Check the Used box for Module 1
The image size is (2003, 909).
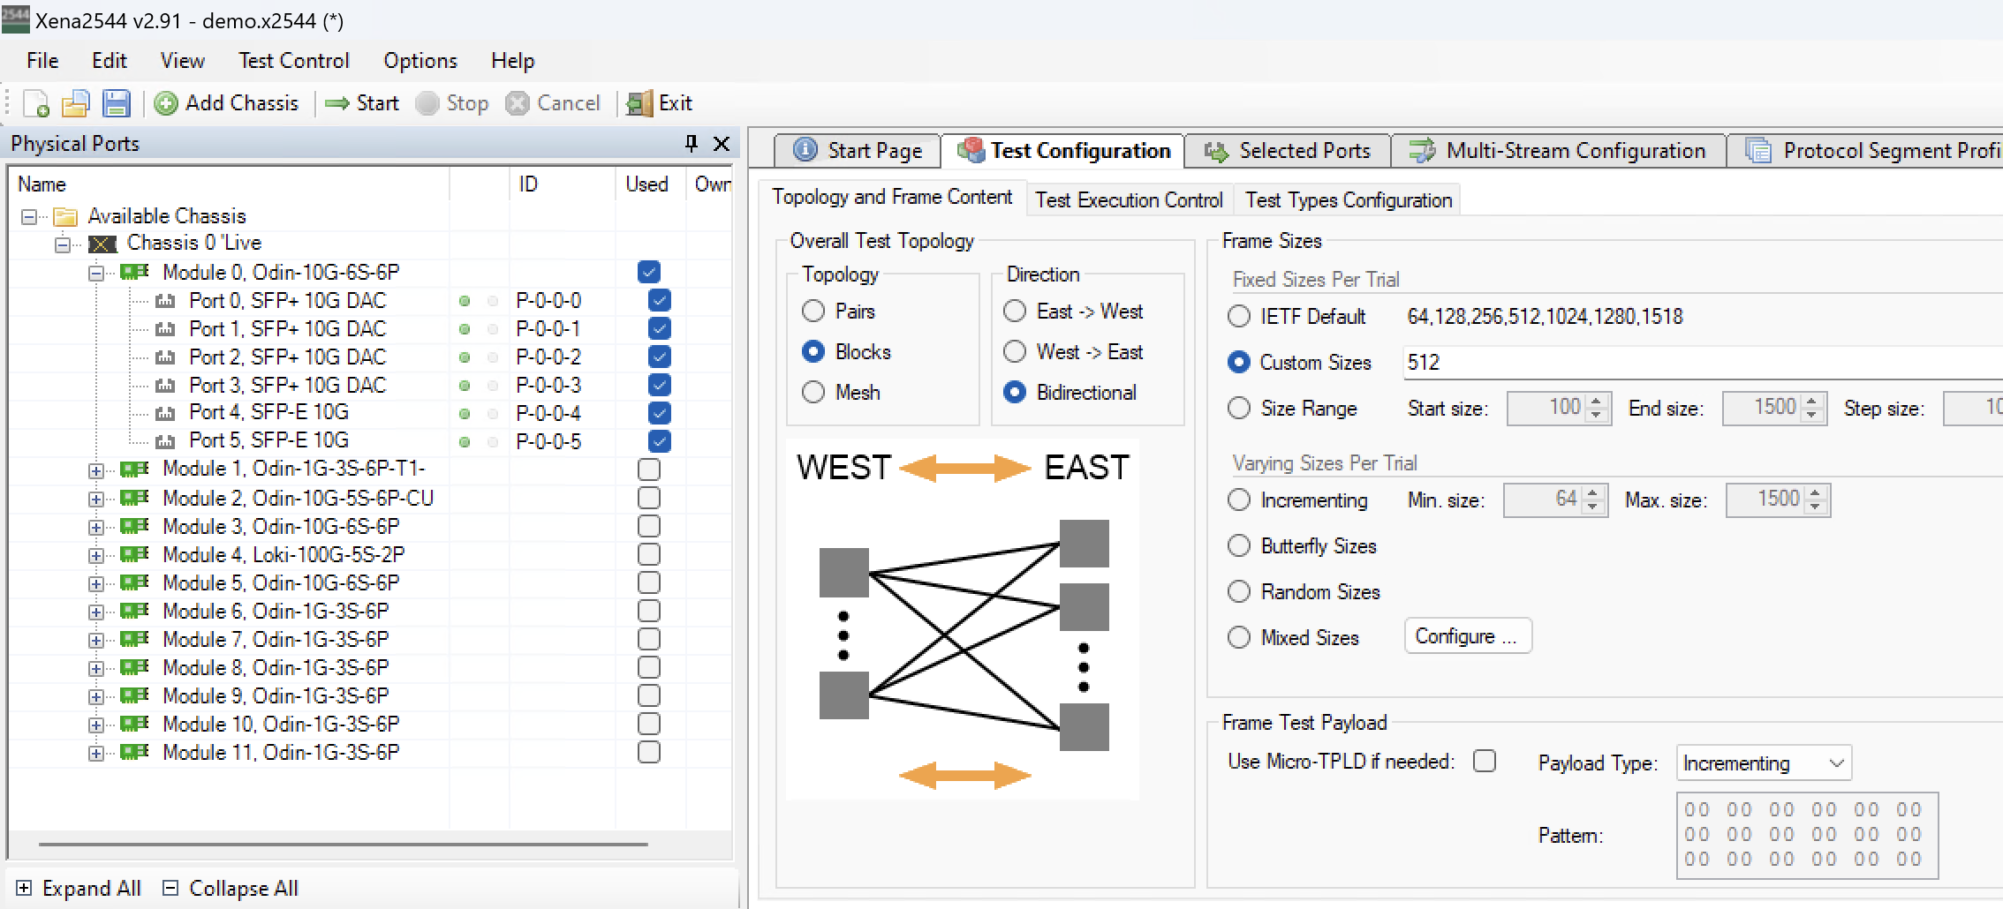pyautogui.click(x=649, y=470)
